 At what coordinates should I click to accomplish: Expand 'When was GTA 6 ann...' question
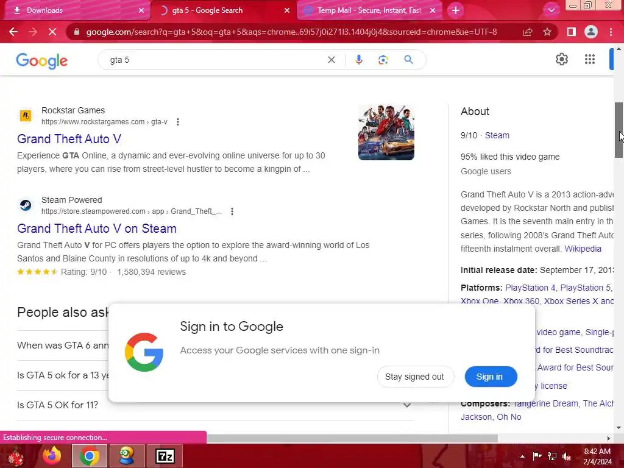tap(63, 346)
